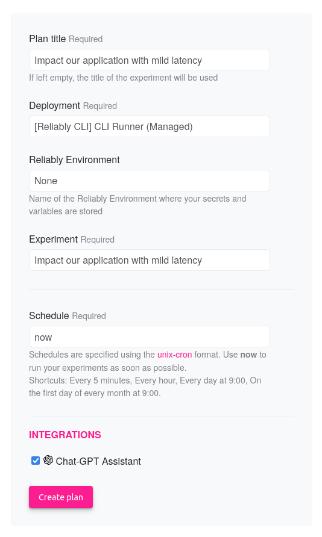
Task: Click the Reliably Environment label
Action: click(x=74, y=160)
